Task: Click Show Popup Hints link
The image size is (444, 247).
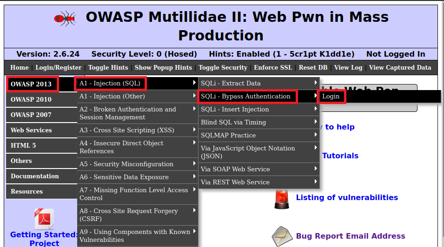Action: coord(163,68)
